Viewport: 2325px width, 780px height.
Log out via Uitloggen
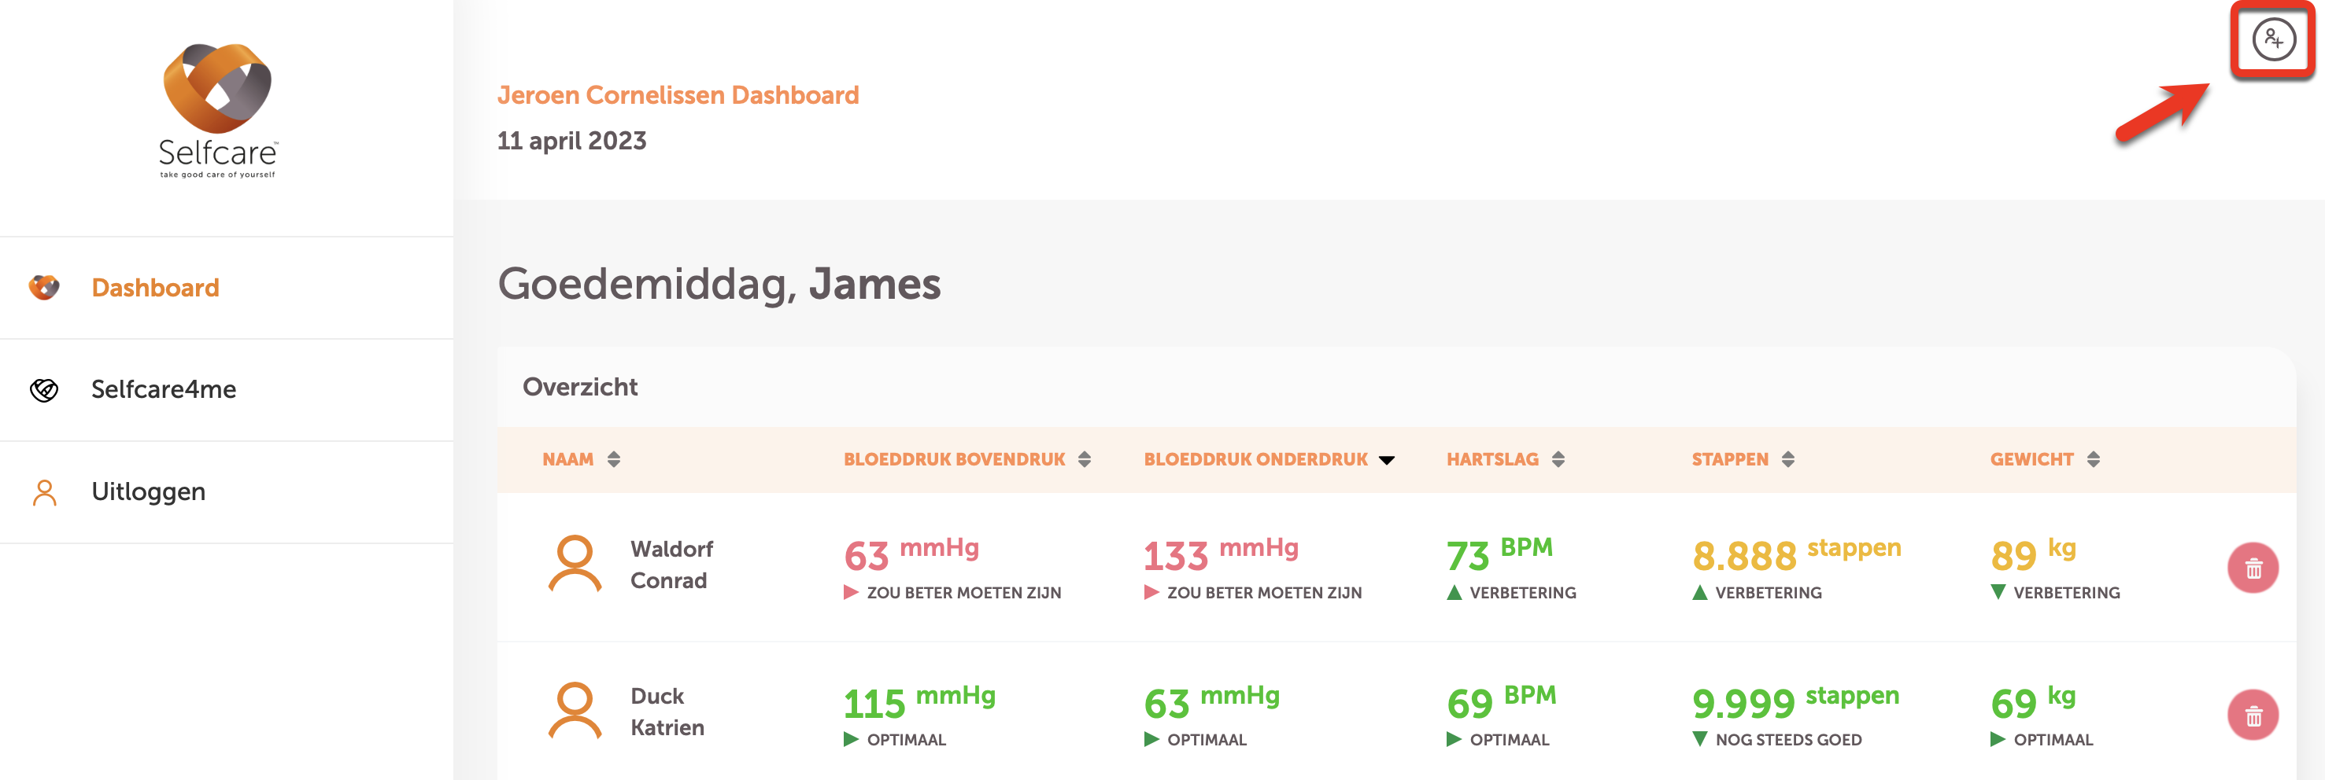tap(148, 492)
